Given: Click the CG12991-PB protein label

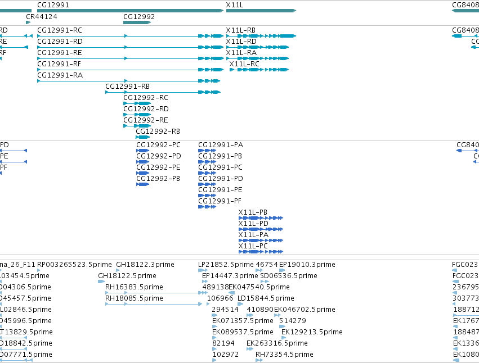Looking at the screenshot, I should pyautogui.click(x=220, y=156).
